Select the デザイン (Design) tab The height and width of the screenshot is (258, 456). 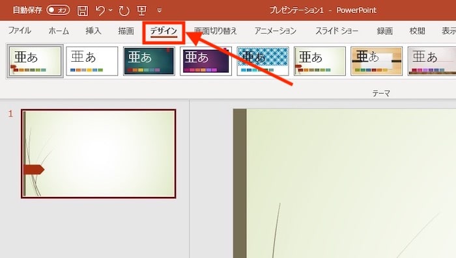tap(164, 31)
